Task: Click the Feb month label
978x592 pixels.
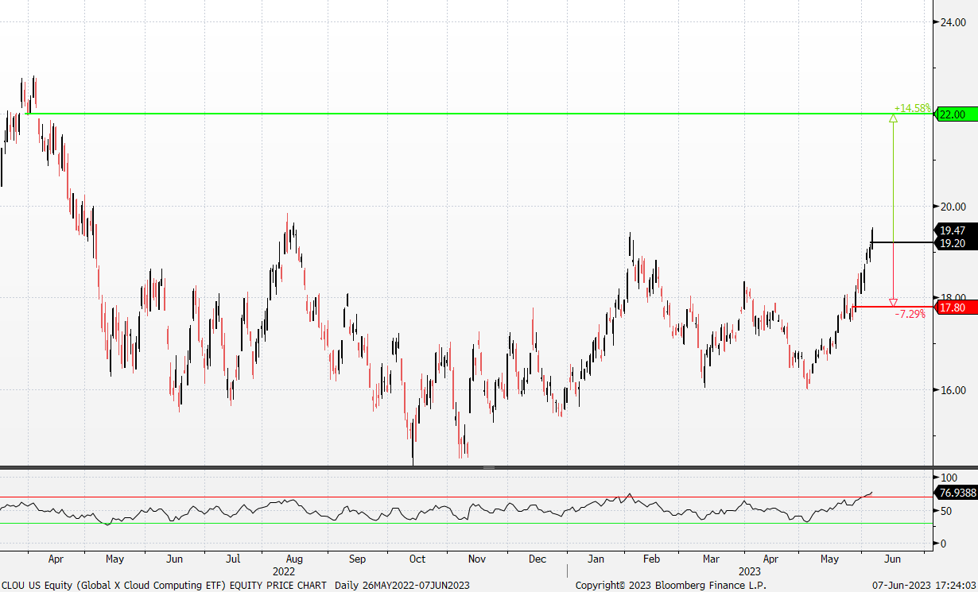Action: pyautogui.click(x=650, y=559)
